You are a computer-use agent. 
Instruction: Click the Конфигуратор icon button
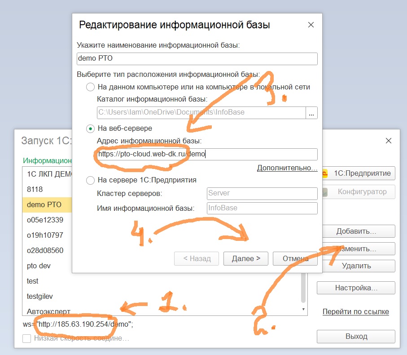coord(359,192)
